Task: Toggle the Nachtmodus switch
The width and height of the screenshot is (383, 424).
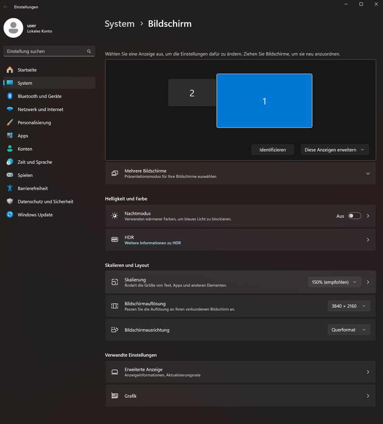Action: click(354, 216)
